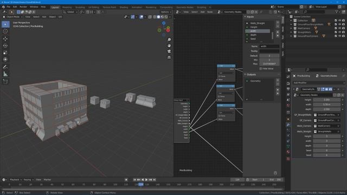
Task: Enable the Hide Value checkbox
Action: pyautogui.click(x=261, y=69)
